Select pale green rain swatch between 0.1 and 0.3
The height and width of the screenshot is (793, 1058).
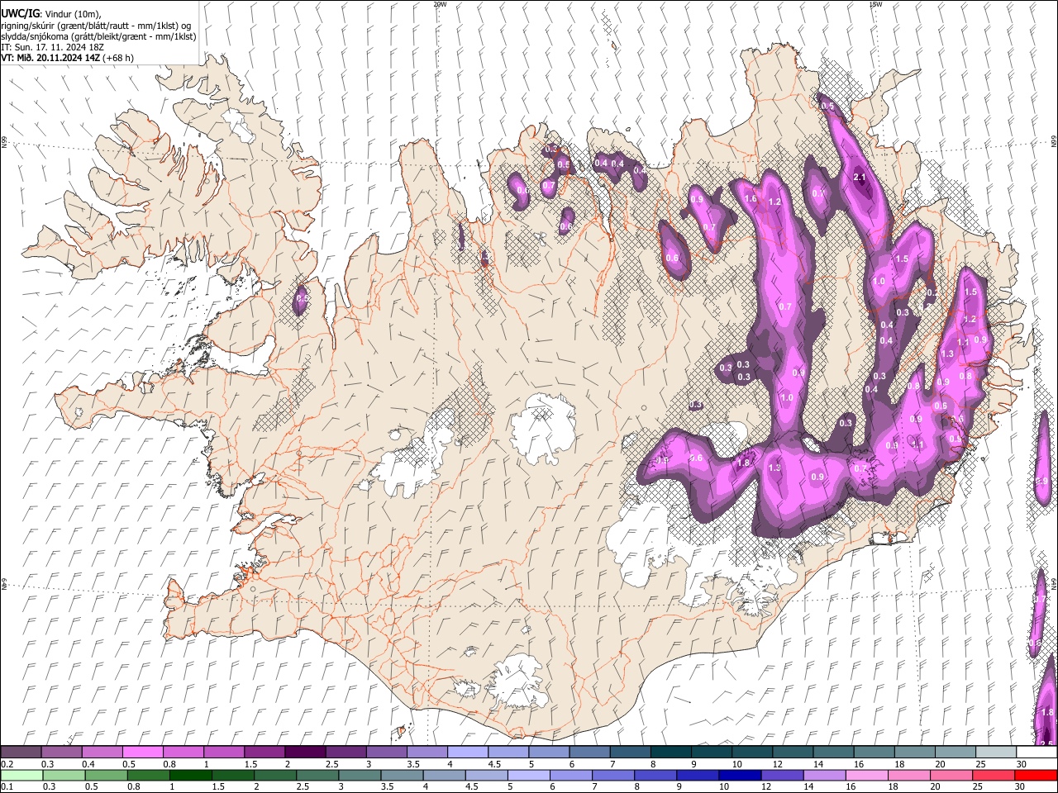pyautogui.click(x=21, y=775)
